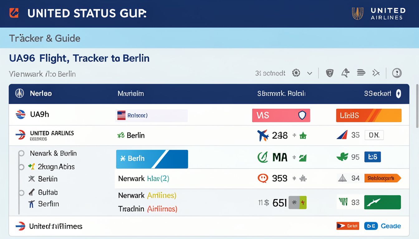Viewport: 419px width, 239px height.
Task: Click the hamburger lines icon in toolbar
Action: coord(361,73)
